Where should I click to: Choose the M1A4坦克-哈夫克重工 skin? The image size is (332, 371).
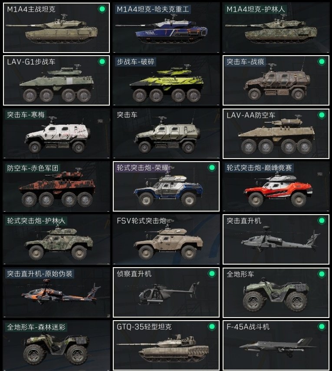coord(166,28)
